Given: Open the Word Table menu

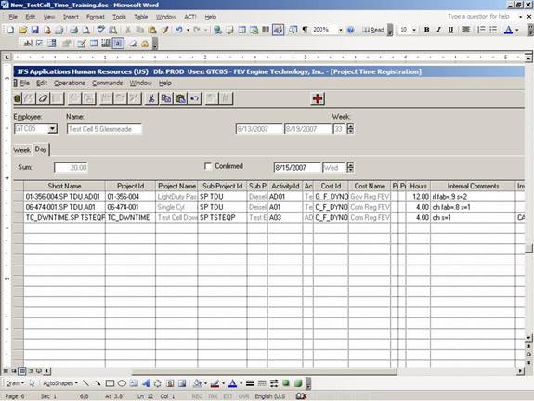Looking at the screenshot, I should 140,17.
